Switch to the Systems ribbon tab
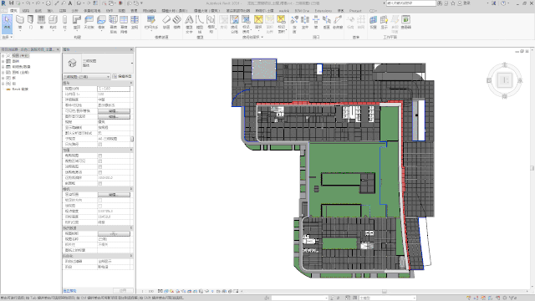The width and height of the screenshot is (535, 301). (x=38, y=11)
